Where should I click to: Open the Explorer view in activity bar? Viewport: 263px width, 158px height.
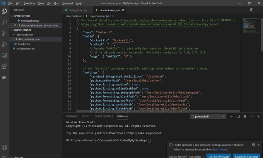[4, 11]
